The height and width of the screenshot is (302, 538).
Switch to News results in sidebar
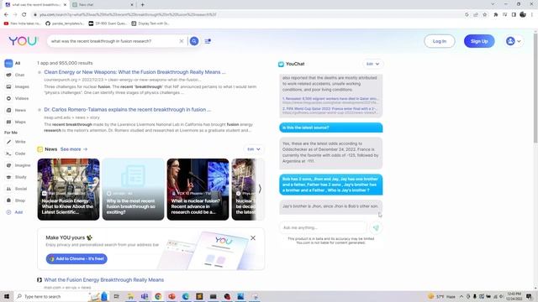16,110
